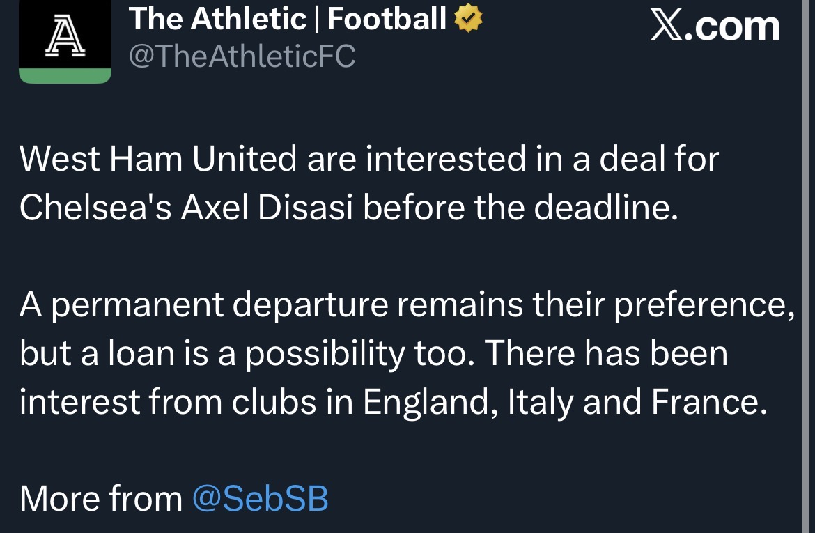Open the @TheAthleticFC handle
The image size is (815, 533).
[x=242, y=56]
